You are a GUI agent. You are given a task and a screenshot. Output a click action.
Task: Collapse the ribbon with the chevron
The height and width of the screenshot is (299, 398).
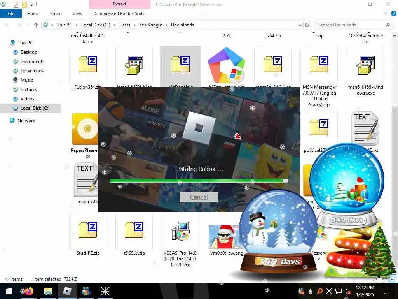385,14
